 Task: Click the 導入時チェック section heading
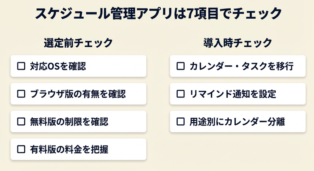click(238, 43)
